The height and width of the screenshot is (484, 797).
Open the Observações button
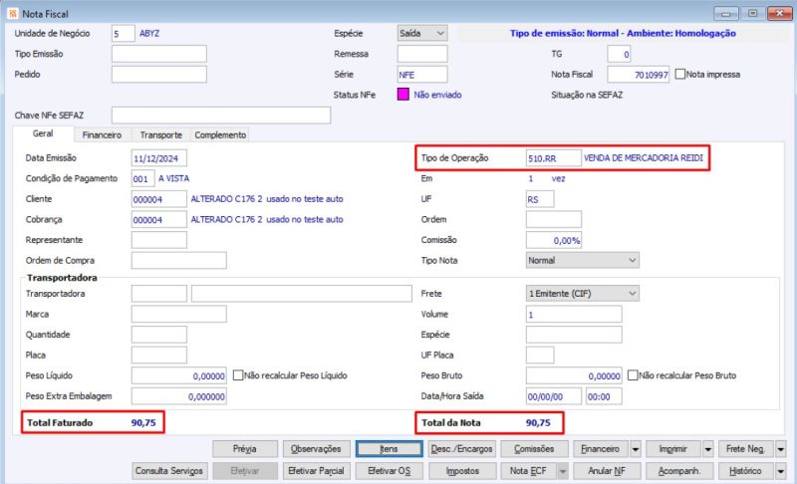click(316, 449)
